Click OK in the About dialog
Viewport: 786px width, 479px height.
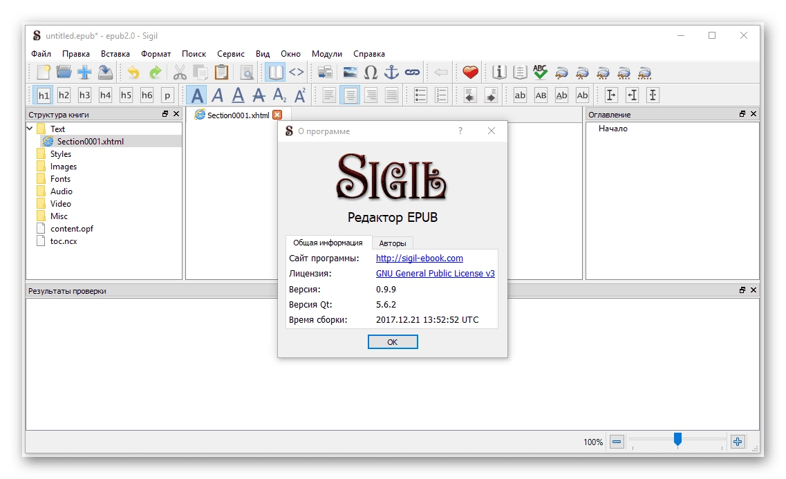tap(393, 341)
